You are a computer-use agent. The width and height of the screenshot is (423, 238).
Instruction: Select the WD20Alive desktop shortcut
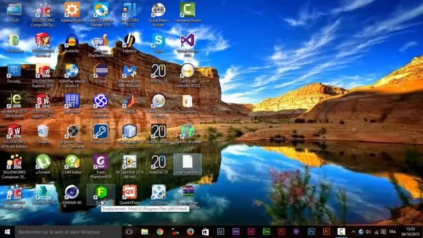159,194
